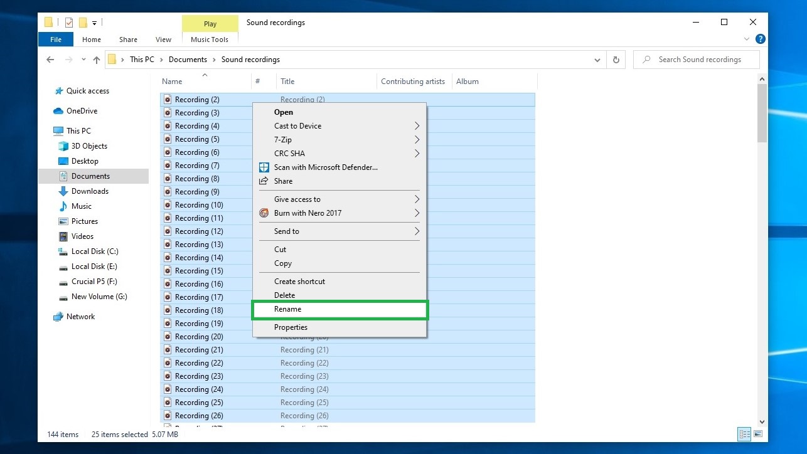Select Documents in the navigation pane
The height and width of the screenshot is (454, 807).
(94, 176)
